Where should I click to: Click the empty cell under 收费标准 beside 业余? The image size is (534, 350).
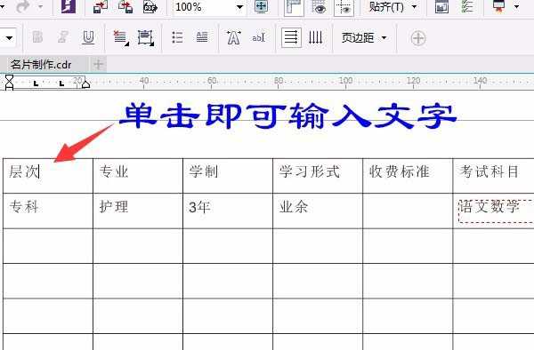point(408,211)
